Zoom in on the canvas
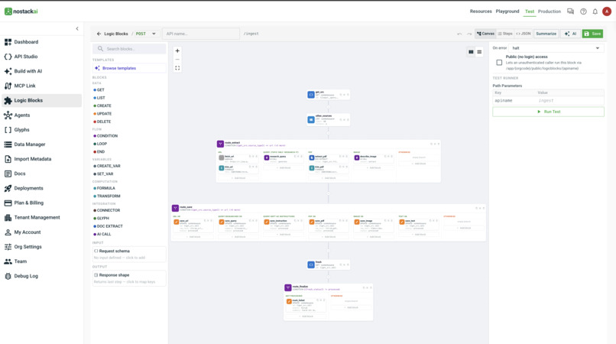The width and height of the screenshot is (616, 344). pos(177,50)
